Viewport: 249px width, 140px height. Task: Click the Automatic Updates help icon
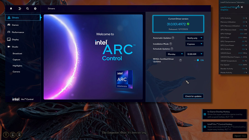pos(173,38)
